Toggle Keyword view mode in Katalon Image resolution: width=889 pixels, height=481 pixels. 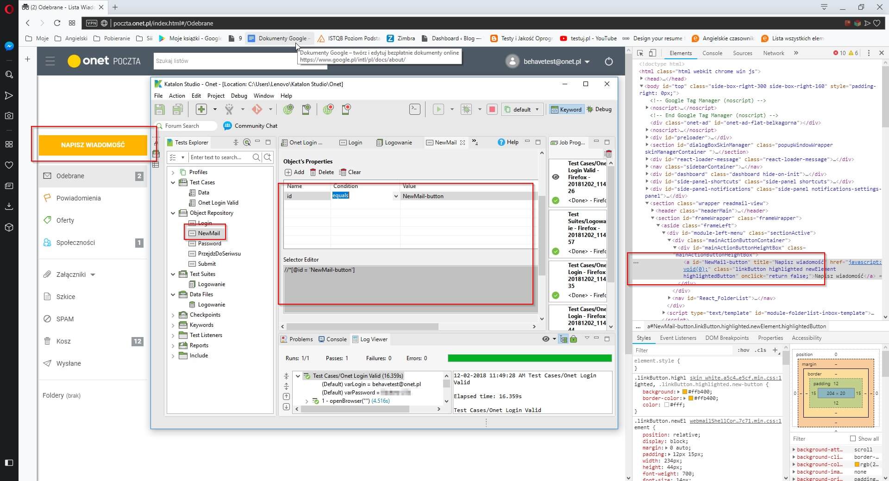pyautogui.click(x=566, y=109)
